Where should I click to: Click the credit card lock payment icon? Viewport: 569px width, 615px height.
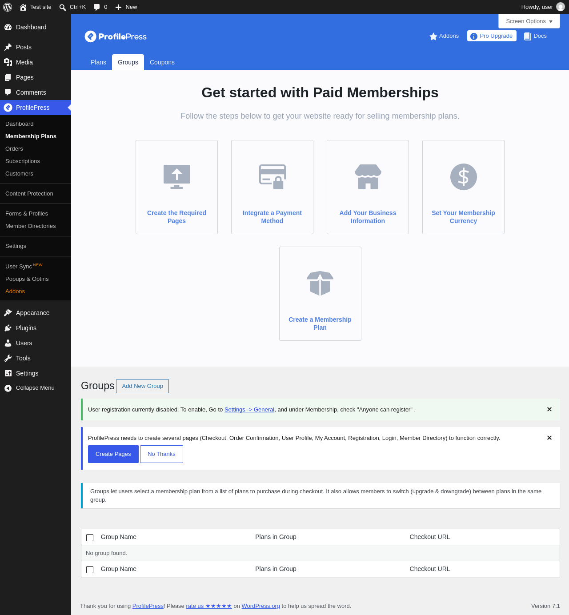tap(272, 177)
